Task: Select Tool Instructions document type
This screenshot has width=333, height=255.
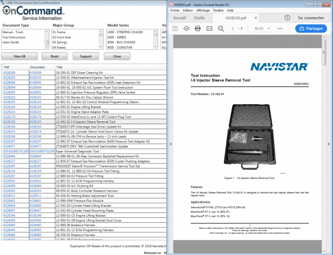Action: pos(14,37)
